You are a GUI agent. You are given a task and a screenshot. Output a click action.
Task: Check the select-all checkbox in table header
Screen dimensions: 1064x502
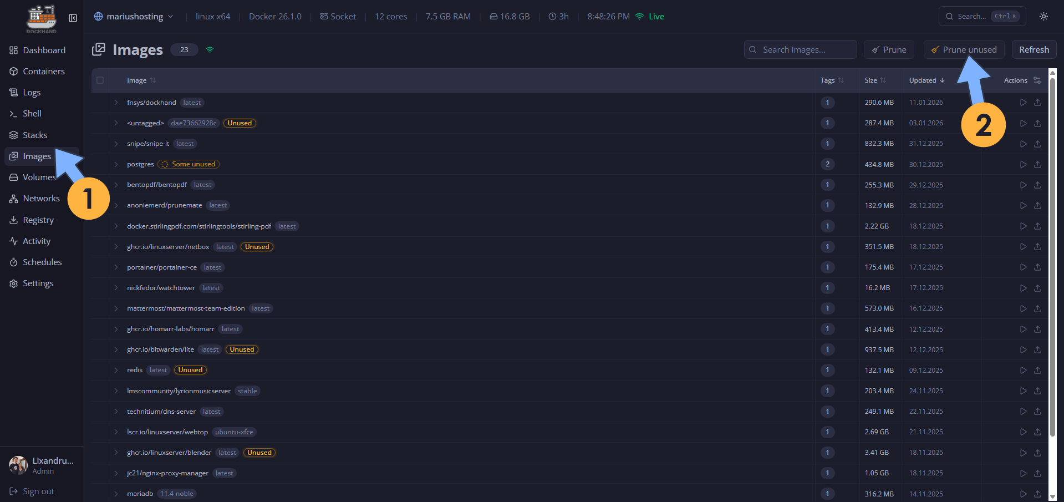coord(100,80)
